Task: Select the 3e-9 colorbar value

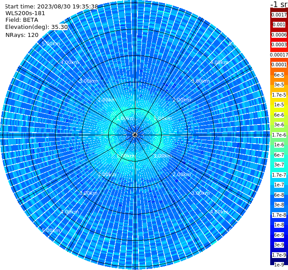Action: pos(279,245)
